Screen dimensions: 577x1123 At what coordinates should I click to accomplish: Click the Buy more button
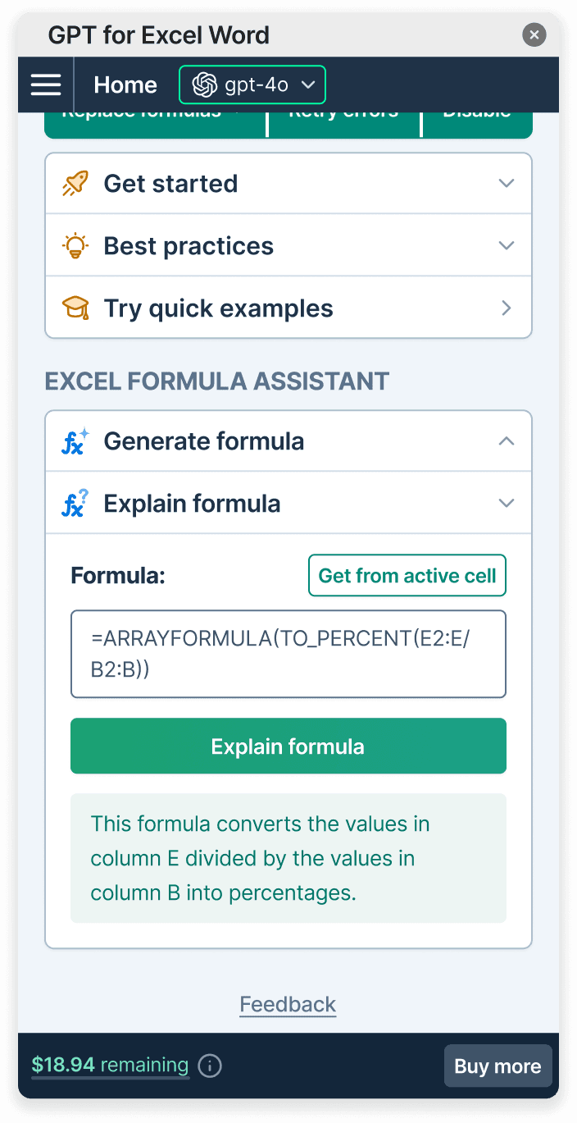[497, 1066]
